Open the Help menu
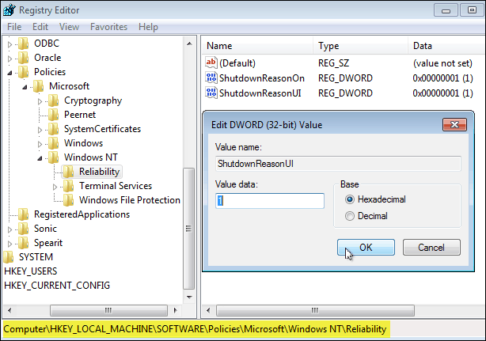The image size is (486, 341). tap(148, 27)
